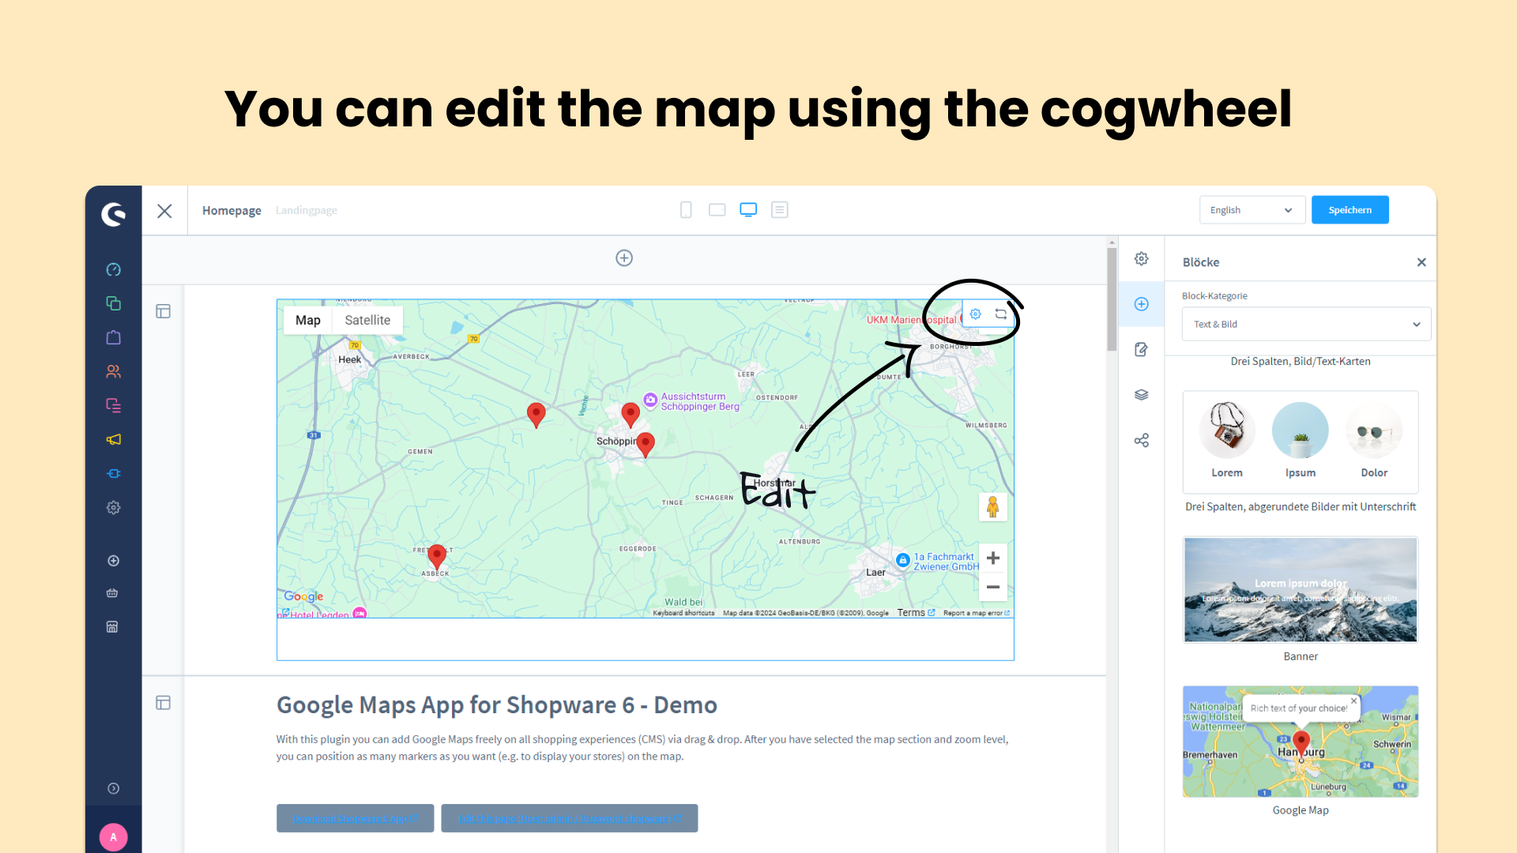Open the user avatar labeled A

pyautogui.click(x=113, y=837)
